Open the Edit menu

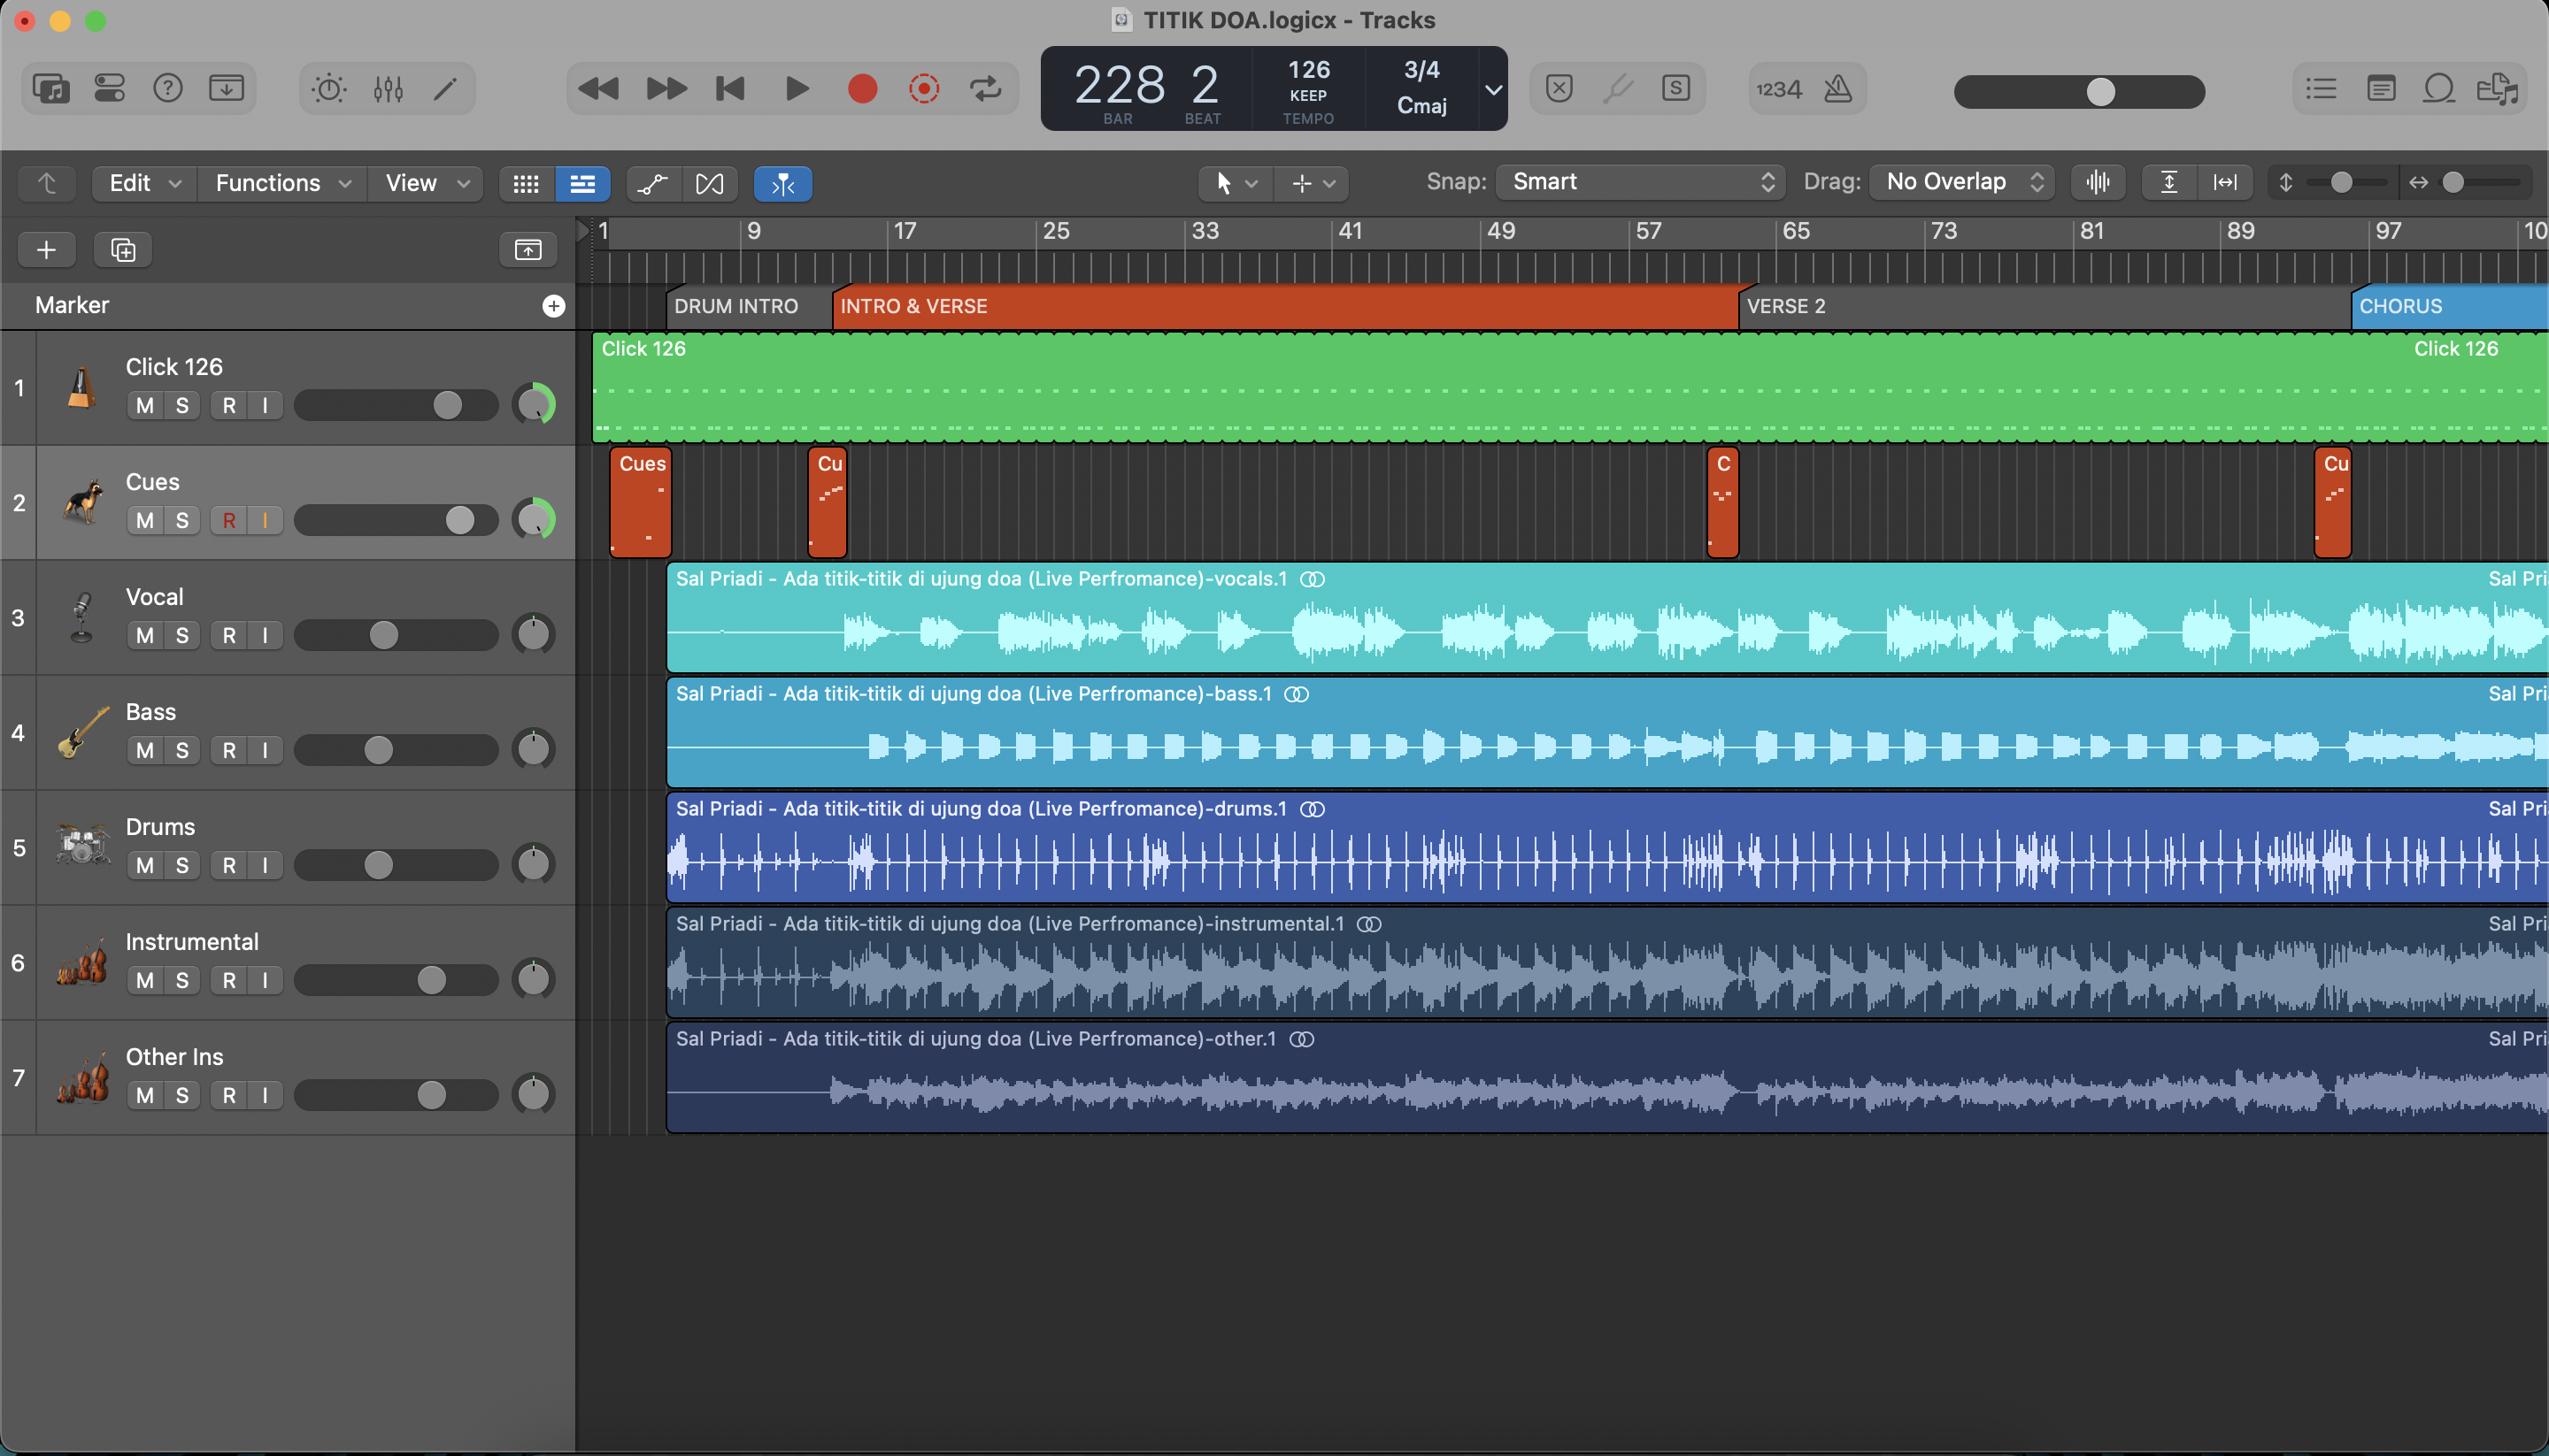coord(145,183)
